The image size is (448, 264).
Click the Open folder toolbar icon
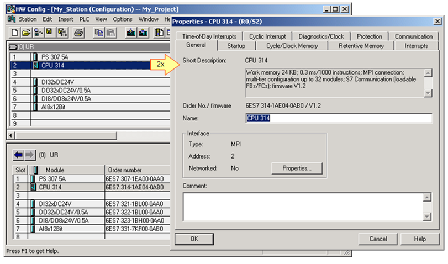26,33
